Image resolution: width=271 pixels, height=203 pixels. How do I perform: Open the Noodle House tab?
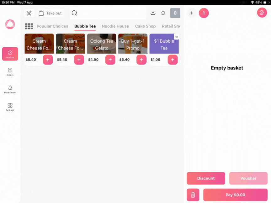pyautogui.click(x=115, y=26)
